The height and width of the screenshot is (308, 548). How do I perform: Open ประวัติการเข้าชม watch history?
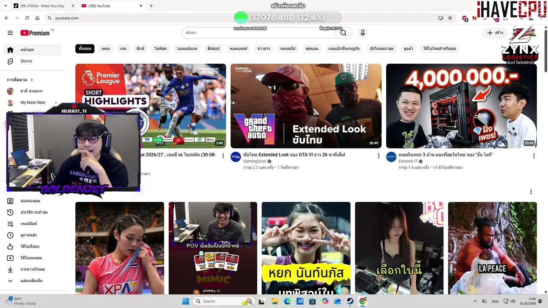[x=33, y=212]
